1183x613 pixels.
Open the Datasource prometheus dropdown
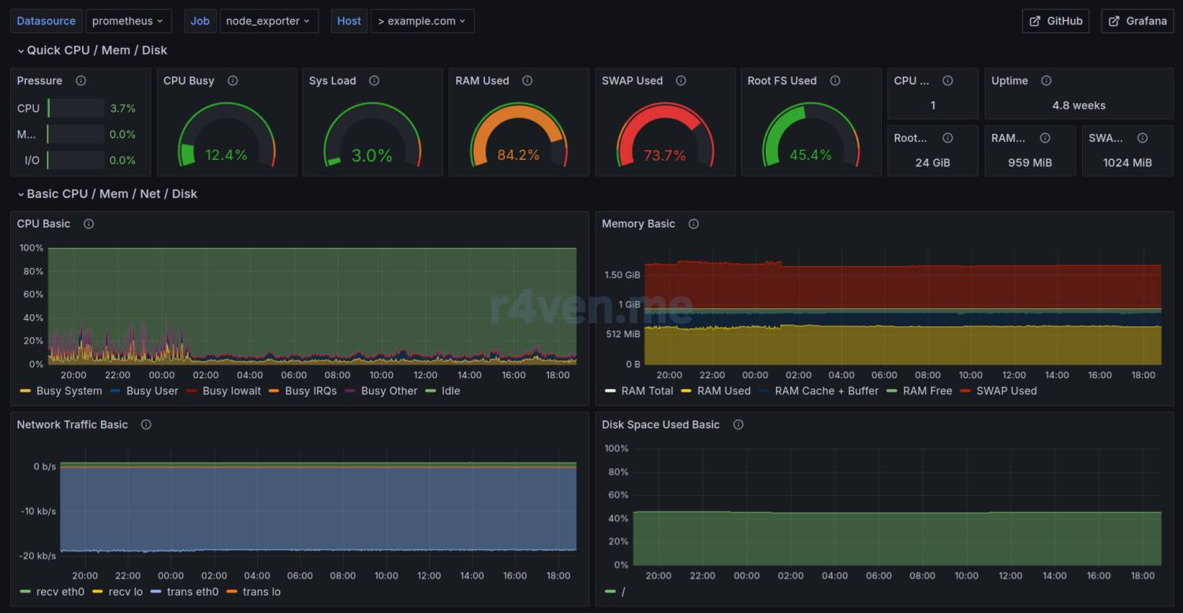coord(128,21)
